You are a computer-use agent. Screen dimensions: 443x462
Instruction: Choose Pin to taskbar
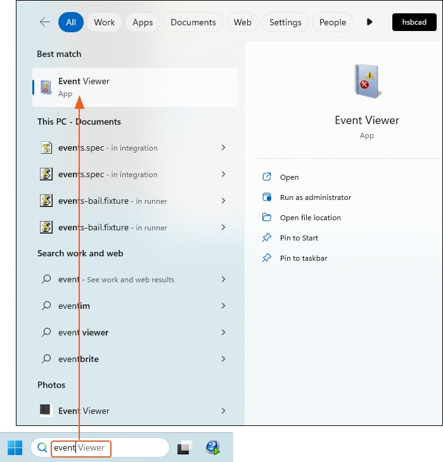(x=304, y=258)
